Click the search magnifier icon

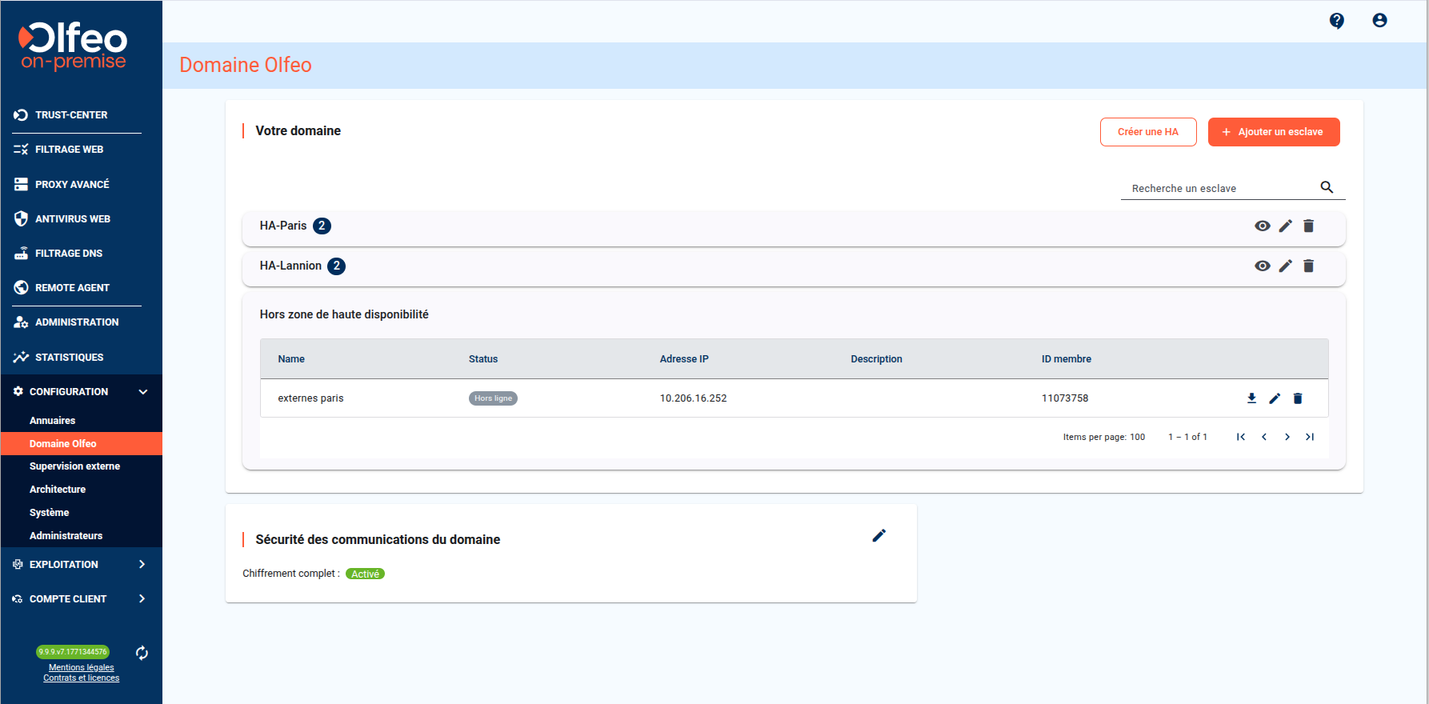pos(1327,187)
